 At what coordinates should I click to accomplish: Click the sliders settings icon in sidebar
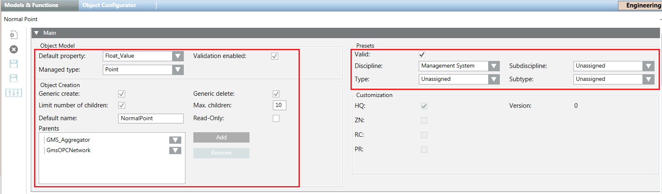pyautogui.click(x=14, y=92)
